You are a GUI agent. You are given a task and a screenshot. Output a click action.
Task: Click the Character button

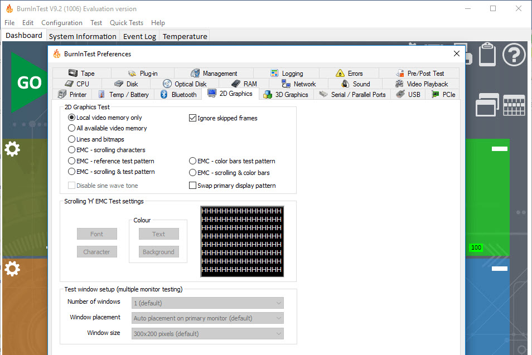click(x=96, y=251)
